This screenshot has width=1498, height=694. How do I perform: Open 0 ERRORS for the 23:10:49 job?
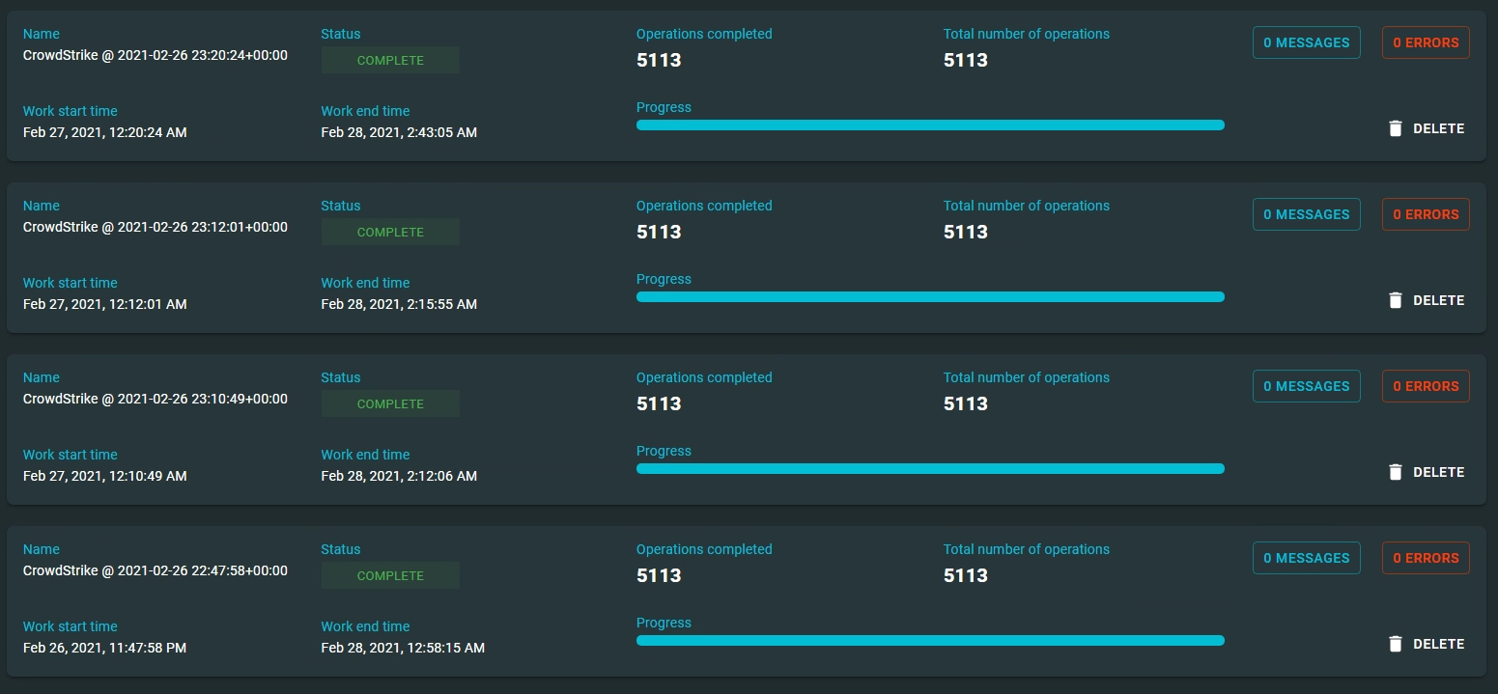(x=1426, y=385)
